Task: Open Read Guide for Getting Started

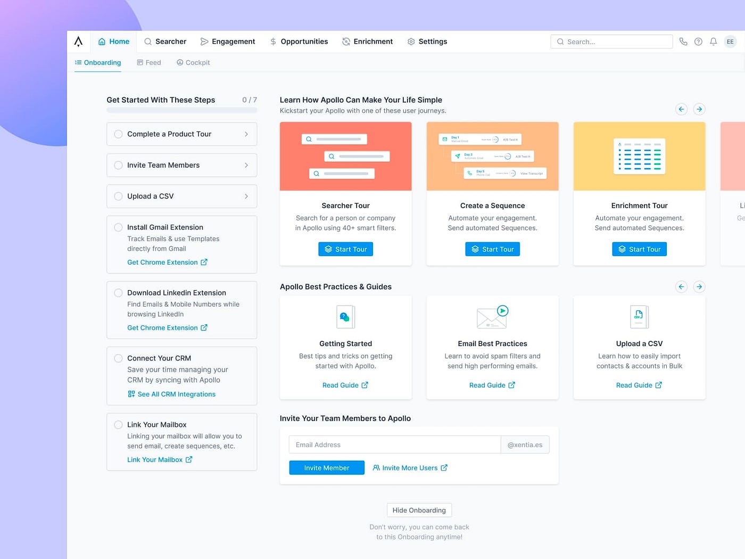Action: pyautogui.click(x=345, y=385)
